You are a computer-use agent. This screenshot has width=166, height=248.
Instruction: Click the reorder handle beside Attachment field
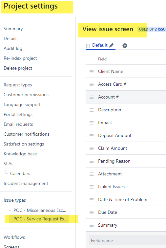click(x=92, y=174)
